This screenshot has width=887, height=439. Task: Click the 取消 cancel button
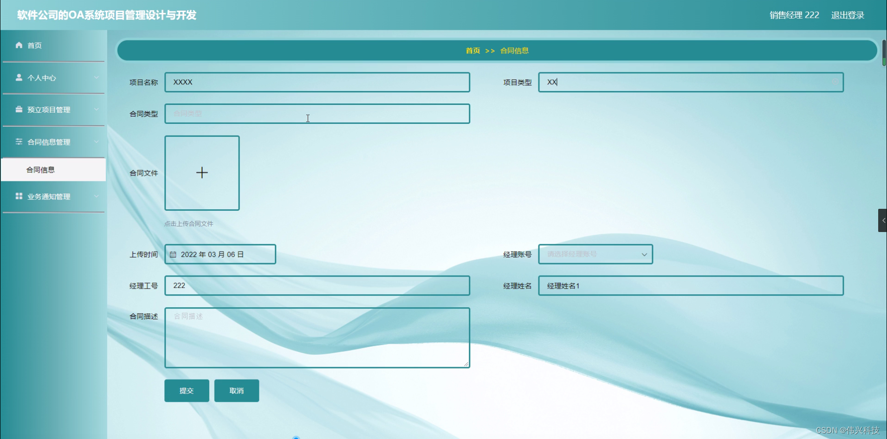tap(236, 390)
